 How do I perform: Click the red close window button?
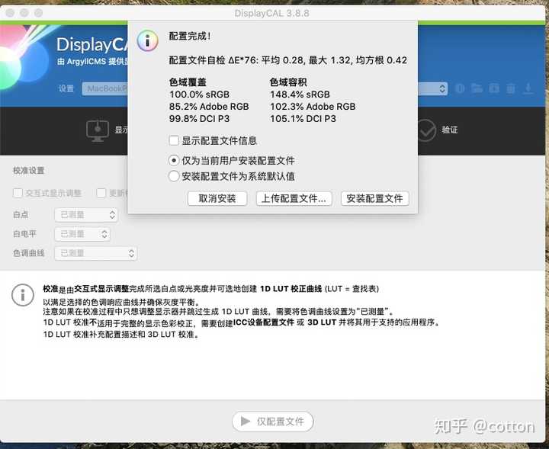coord(11,13)
